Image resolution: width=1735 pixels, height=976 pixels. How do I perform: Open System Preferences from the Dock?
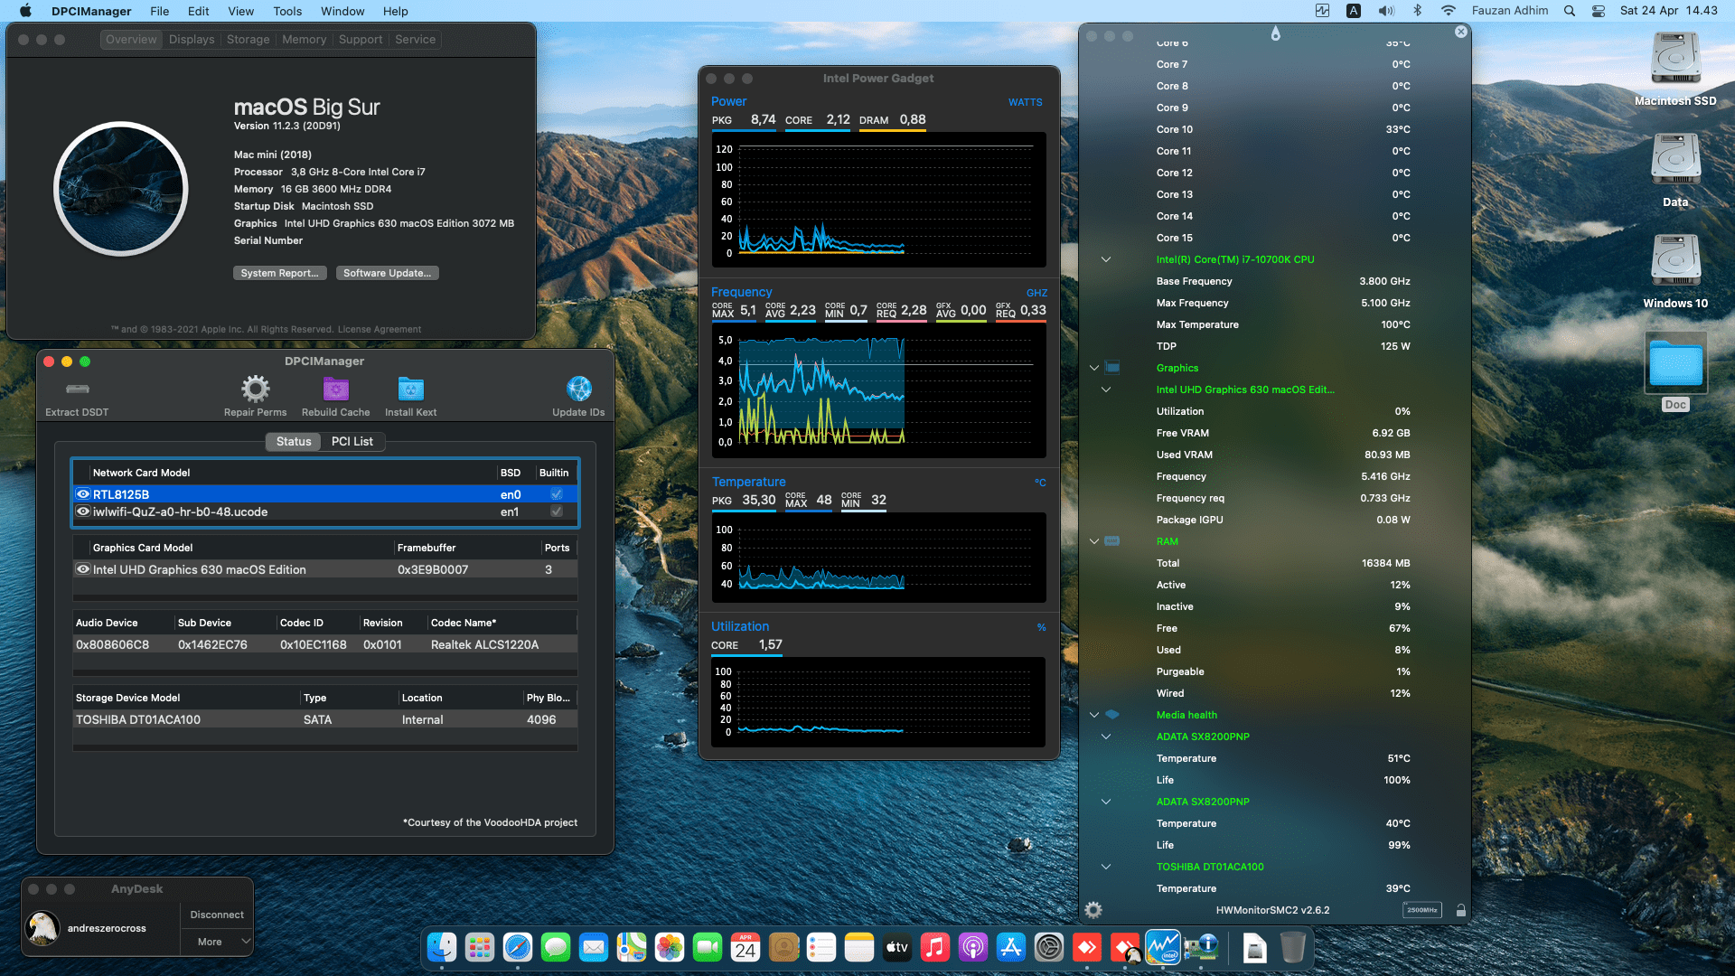click(x=1049, y=947)
